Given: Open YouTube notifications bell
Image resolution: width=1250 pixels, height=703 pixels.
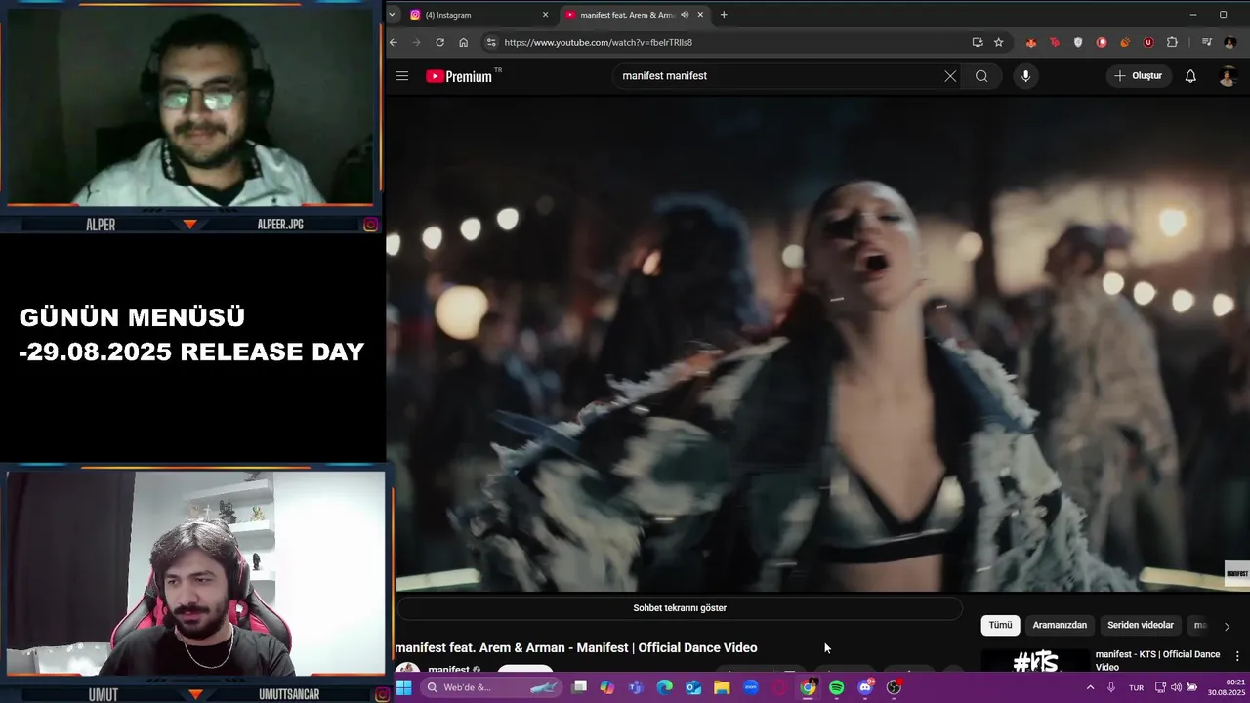Looking at the screenshot, I should tap(1190, 76).
